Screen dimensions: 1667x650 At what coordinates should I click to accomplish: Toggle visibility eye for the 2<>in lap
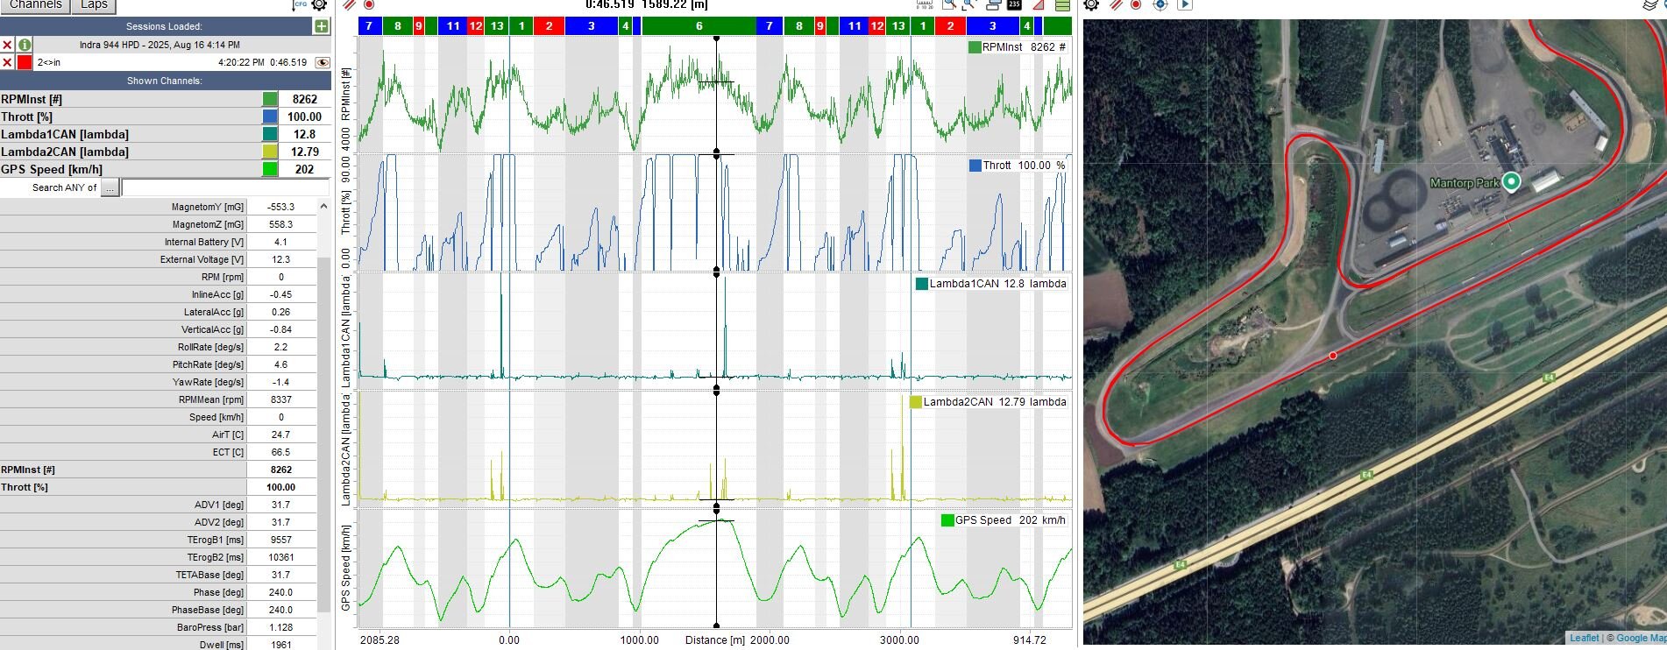coord(322,62)
